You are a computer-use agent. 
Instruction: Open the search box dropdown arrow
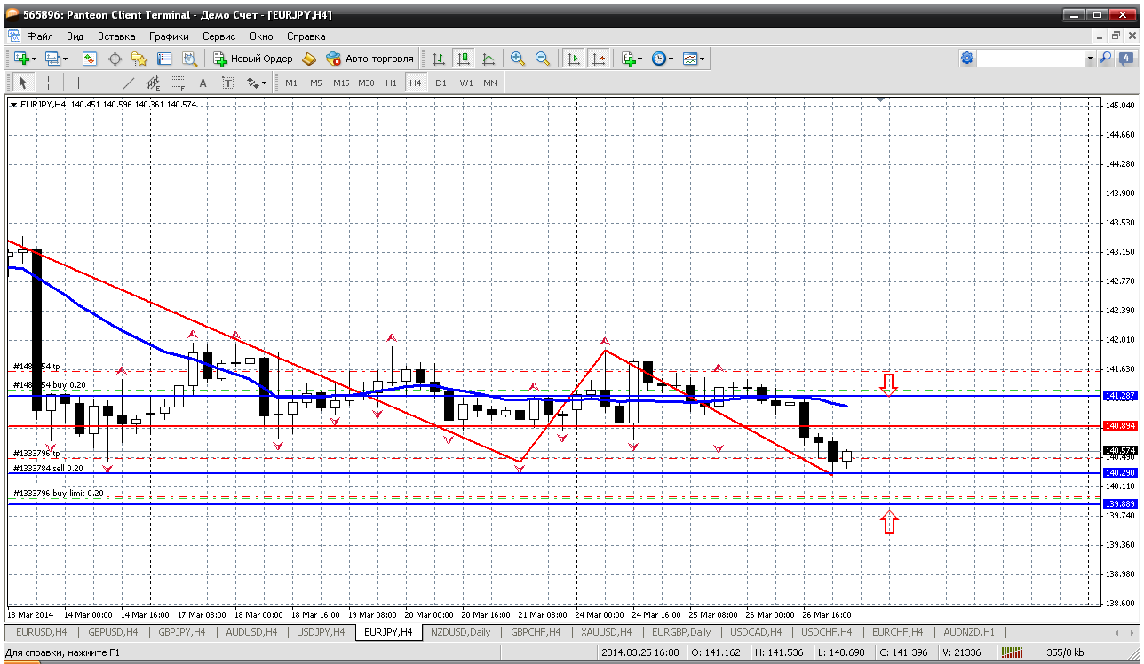pos(1090,59)
